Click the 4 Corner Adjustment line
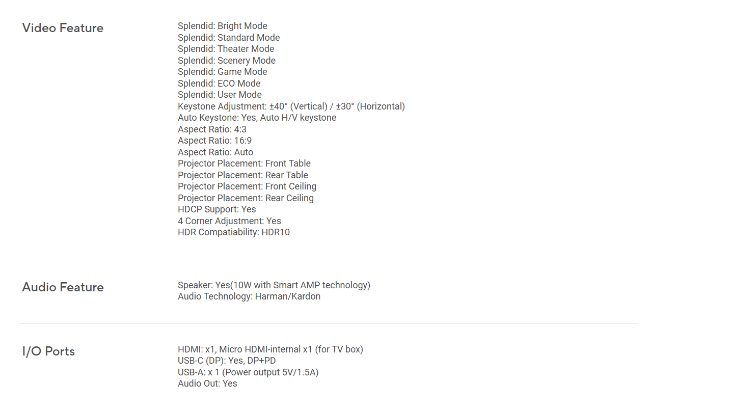732x410 pixels. click(x=229, y=221)
